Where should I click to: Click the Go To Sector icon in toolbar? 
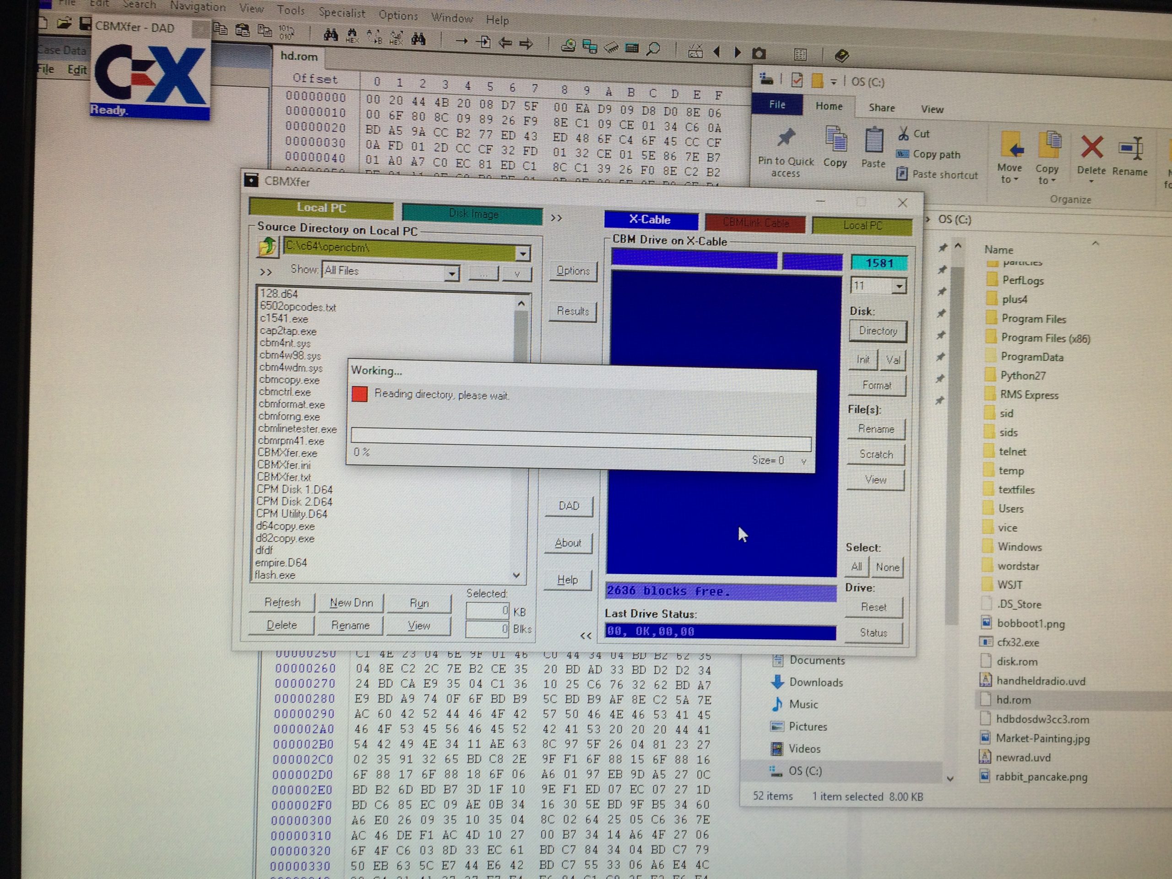(x=483, y=41)
